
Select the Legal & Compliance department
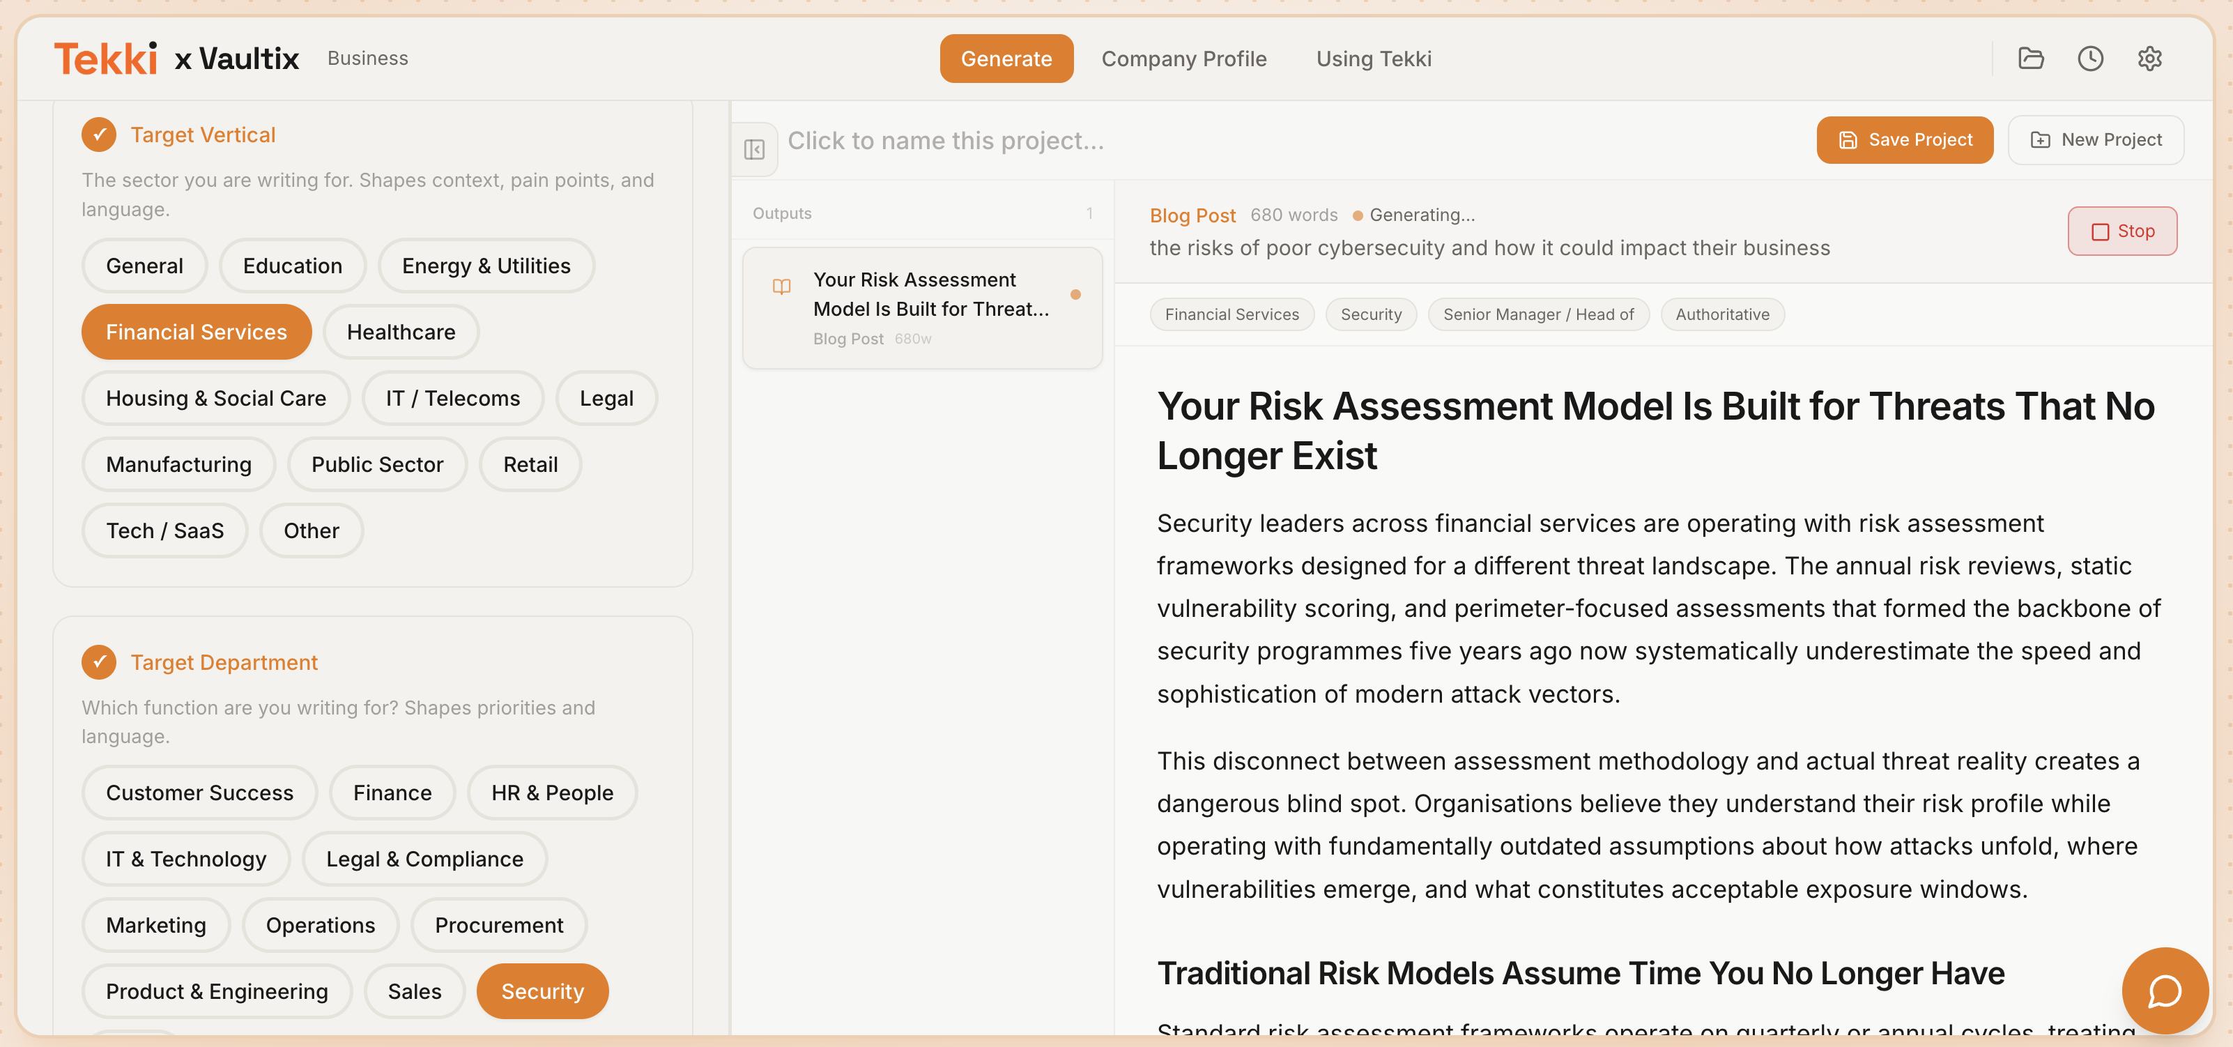pos(424,858)
